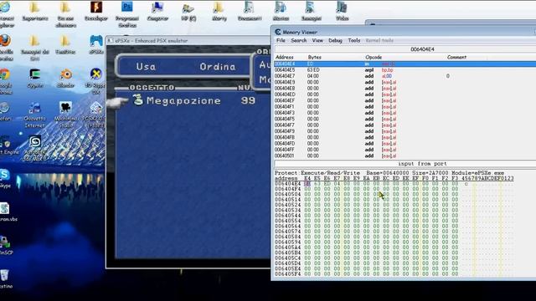Select the .vbs script file icon

(5, 208)
